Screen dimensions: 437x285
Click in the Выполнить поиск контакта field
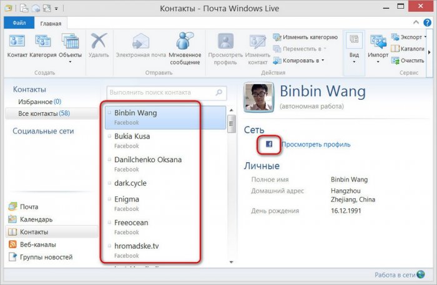(167, 92)
